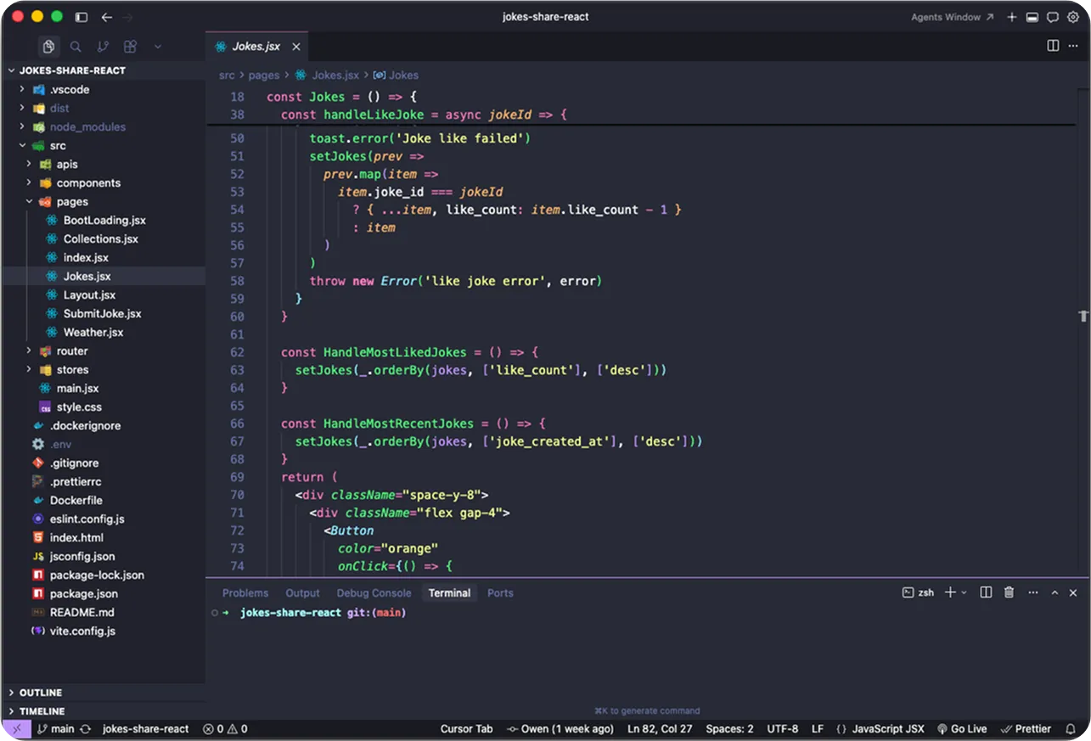Open the Search view icon in sidebar
The height and width of the screenshot is (741, 1091).
(76, 47)
